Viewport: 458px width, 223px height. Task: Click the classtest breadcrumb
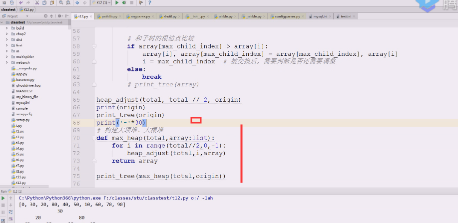coord(8,9)
